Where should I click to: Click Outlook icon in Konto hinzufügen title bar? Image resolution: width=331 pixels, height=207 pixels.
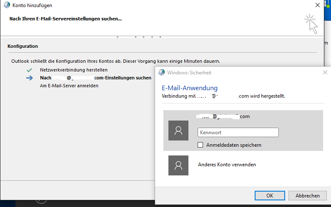point(7,5)
